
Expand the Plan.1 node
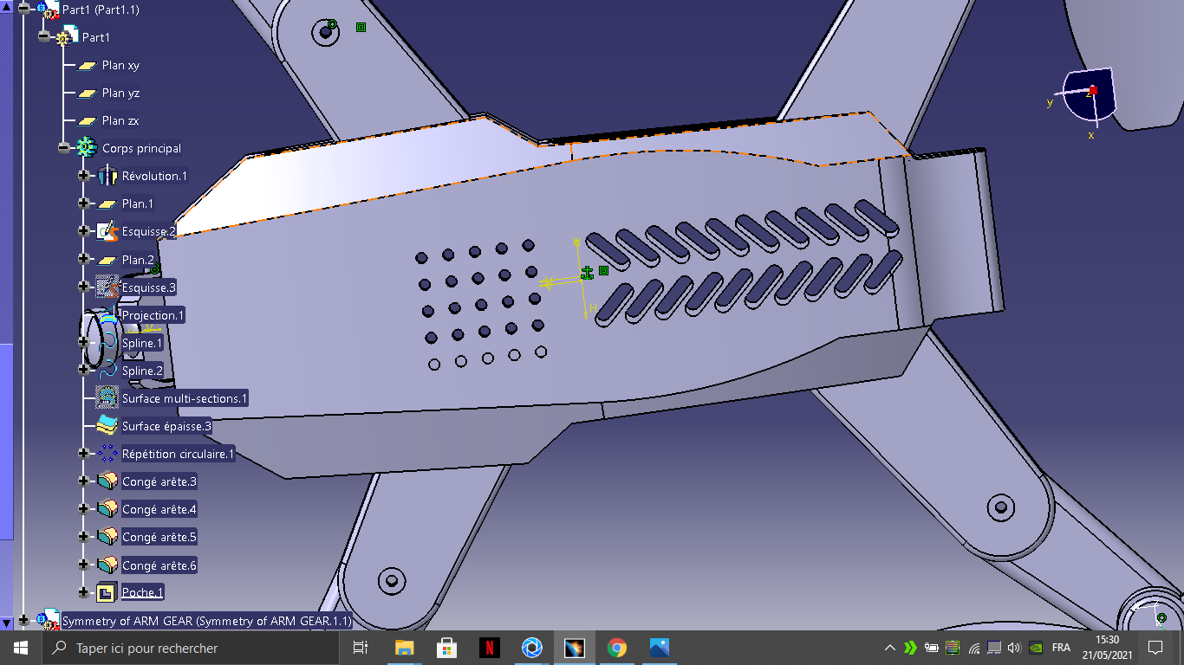[x=84, y=203]
